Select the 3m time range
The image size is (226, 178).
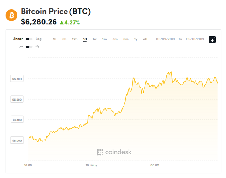pyautogui.click(x=115, y=39)
